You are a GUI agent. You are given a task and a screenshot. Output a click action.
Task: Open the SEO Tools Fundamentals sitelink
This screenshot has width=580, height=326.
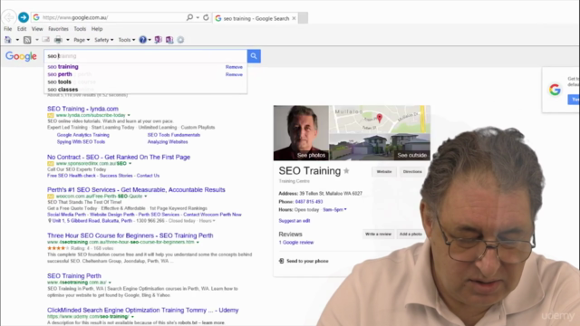(x=174, y=135)
